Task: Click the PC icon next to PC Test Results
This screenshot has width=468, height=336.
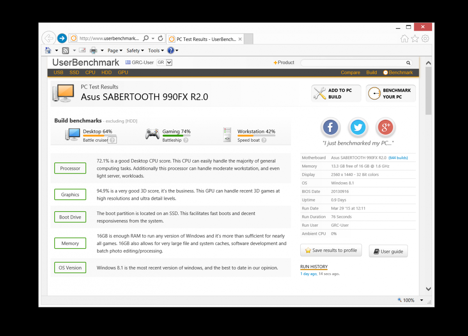Action: (63, 93)
